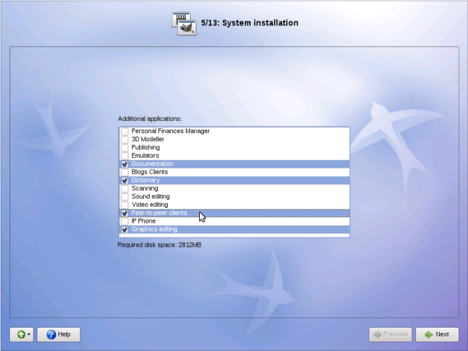Enable the Emulators checkbox
Image resolution: width=468 pixels, height=351 pixels.
tap(125, 156)
